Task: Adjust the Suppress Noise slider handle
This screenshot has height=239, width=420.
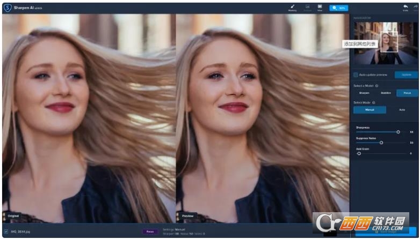Action: pyautogui.click(x=381, y=143)
